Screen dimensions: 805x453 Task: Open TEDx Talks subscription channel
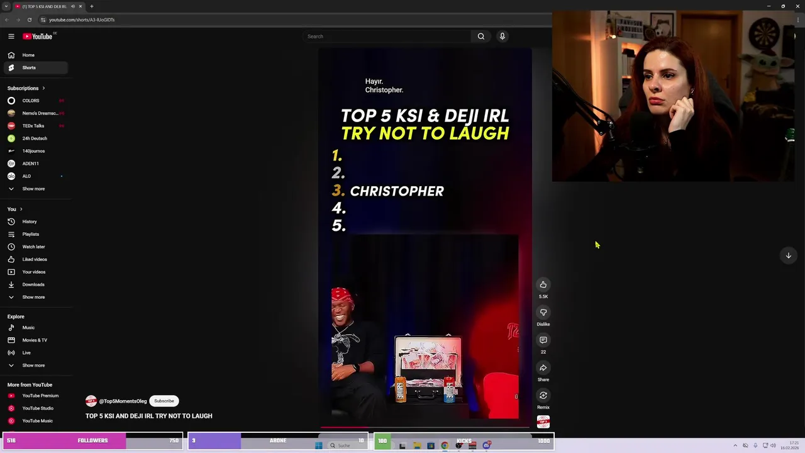[x=35, y=126]
